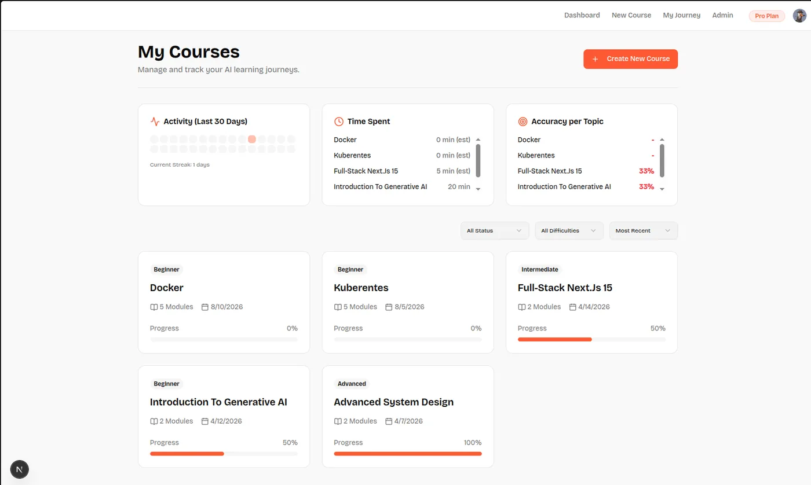The height and width of the screenshot is (485, 811).
Task: Click the Accuracy per Topic target icon
Action: click(x=523, y=122)
